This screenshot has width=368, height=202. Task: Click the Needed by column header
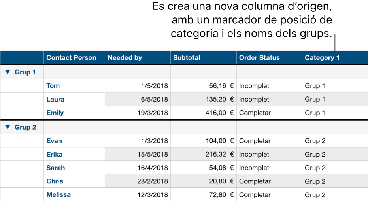(x=125, y=58)
